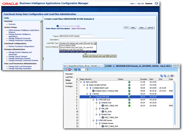Click the Sign Out link
183x131 pixels.
click(x=141, y=3)
